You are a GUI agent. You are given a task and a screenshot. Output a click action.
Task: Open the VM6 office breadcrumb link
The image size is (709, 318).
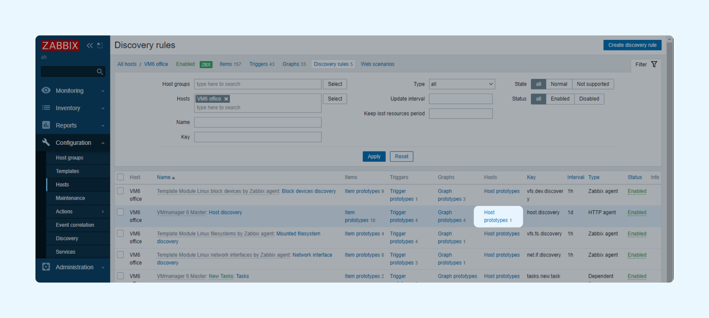[156, 64]
